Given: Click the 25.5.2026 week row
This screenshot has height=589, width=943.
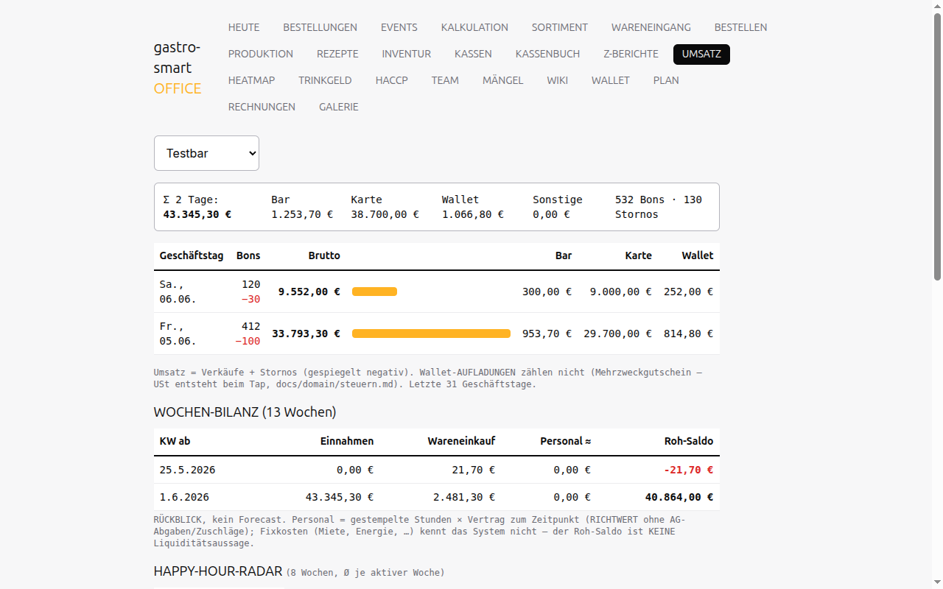Looking at the screenshot, I should [x=437, y=470].
